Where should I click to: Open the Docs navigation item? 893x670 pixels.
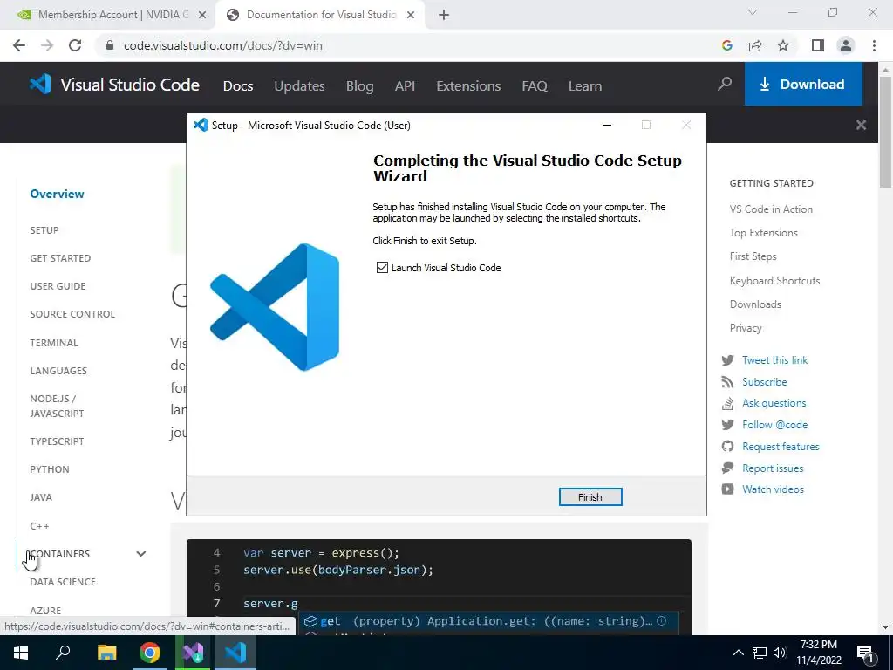238,86
